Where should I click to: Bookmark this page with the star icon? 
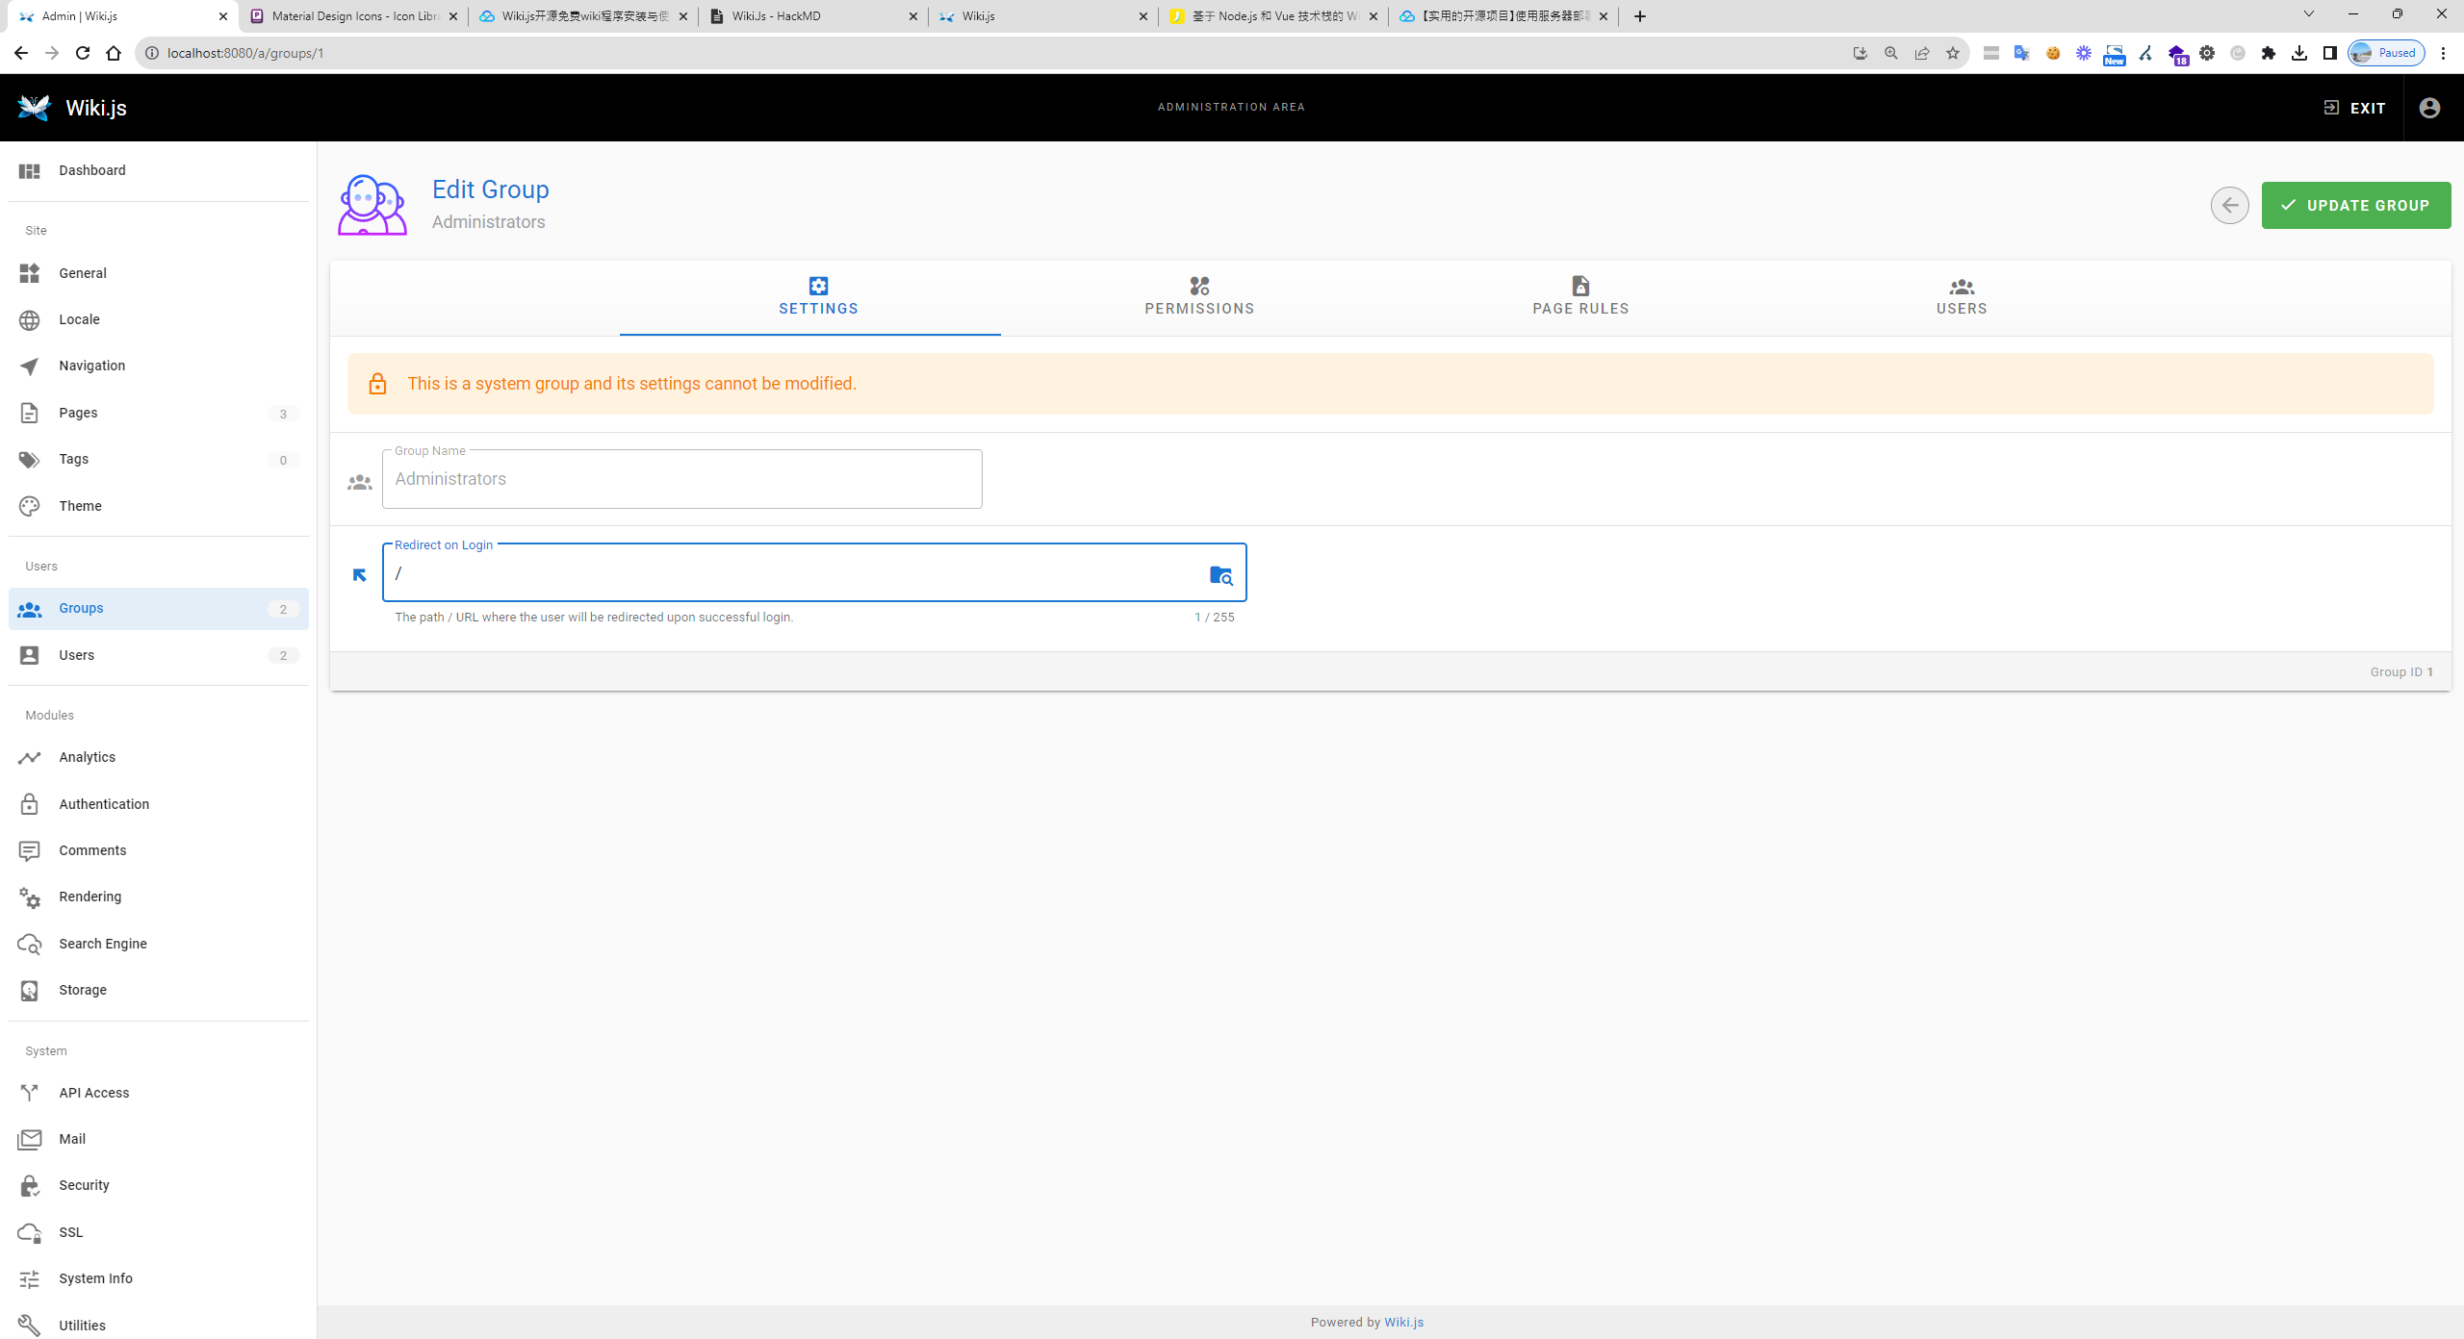[x=1953, y=53]
